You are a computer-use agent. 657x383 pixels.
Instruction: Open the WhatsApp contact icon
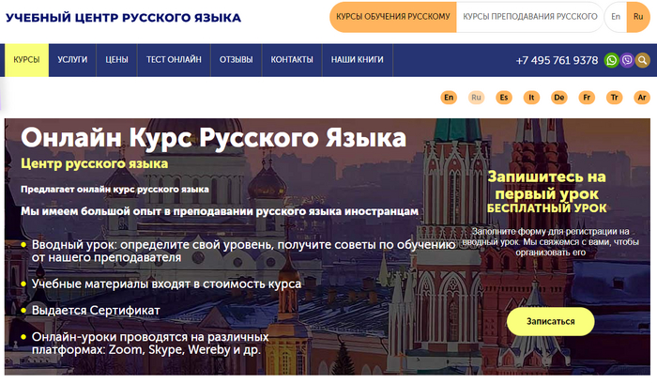pyautogui.click(x=612, y=60)
